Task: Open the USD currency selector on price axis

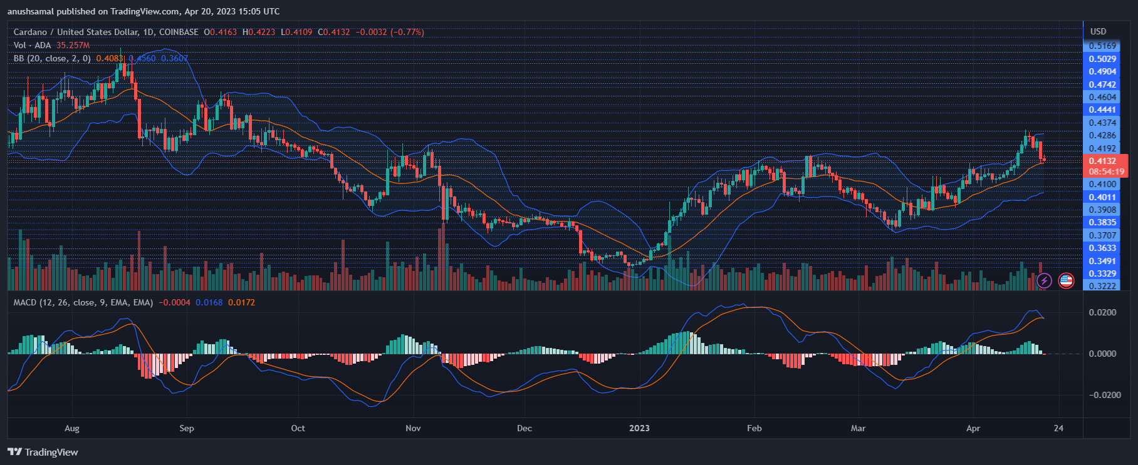Action: point(1098,31)
